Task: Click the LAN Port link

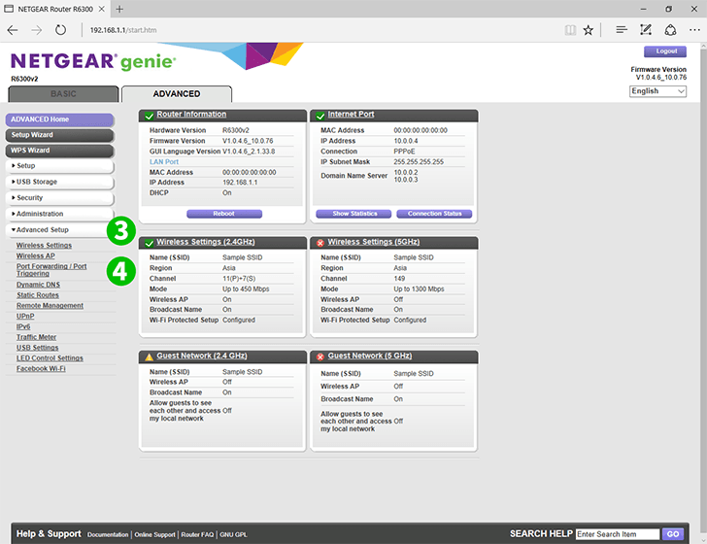Action: coord(164,162)
